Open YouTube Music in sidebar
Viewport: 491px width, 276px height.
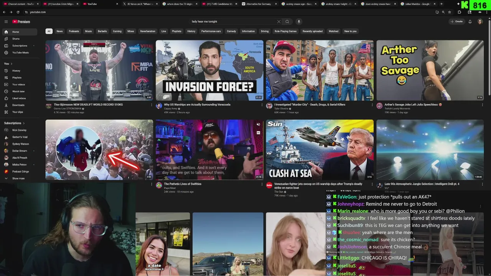20,53
